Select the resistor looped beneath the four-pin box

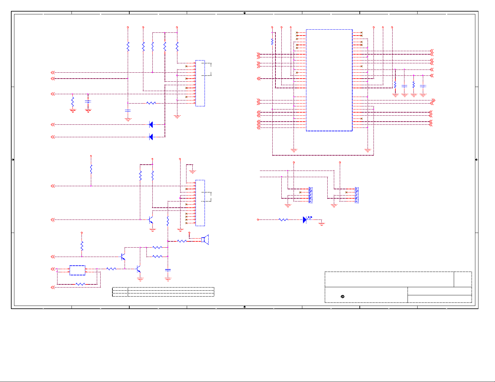80,284
